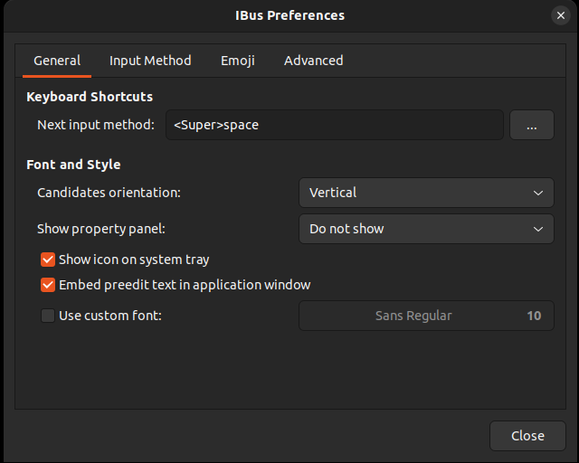Click the chevron arrow on the Vertical combo box
This screenshot has width=579, height=463.
[538, 193]
